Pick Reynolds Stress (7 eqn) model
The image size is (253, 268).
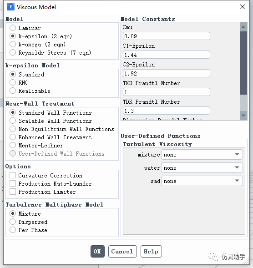13,52
